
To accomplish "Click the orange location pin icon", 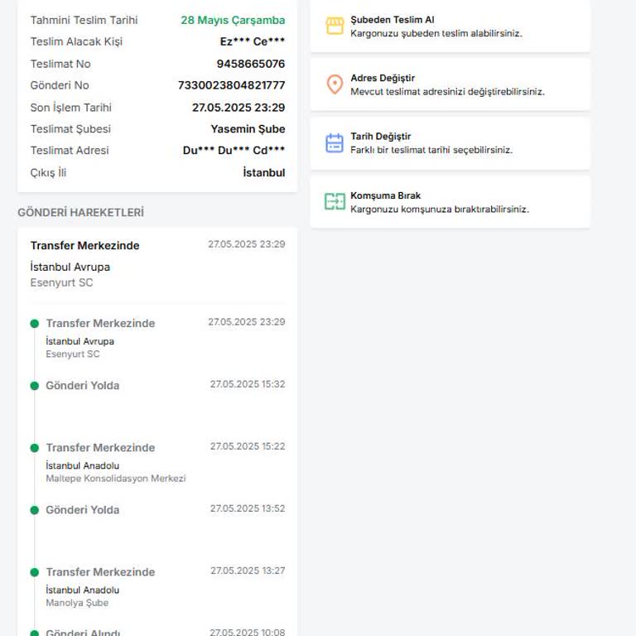I will pyautogui.click(x=335, y=84).
